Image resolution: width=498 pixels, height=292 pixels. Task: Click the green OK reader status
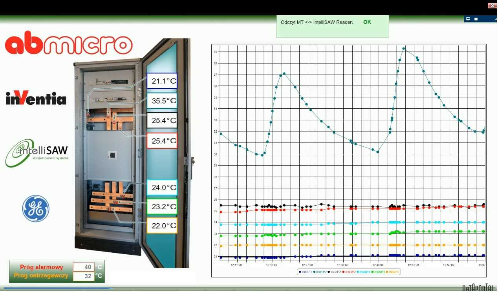[367, 22]
